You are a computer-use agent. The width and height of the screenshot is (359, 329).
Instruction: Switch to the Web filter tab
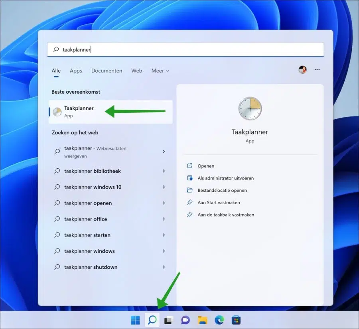[137, 71]
